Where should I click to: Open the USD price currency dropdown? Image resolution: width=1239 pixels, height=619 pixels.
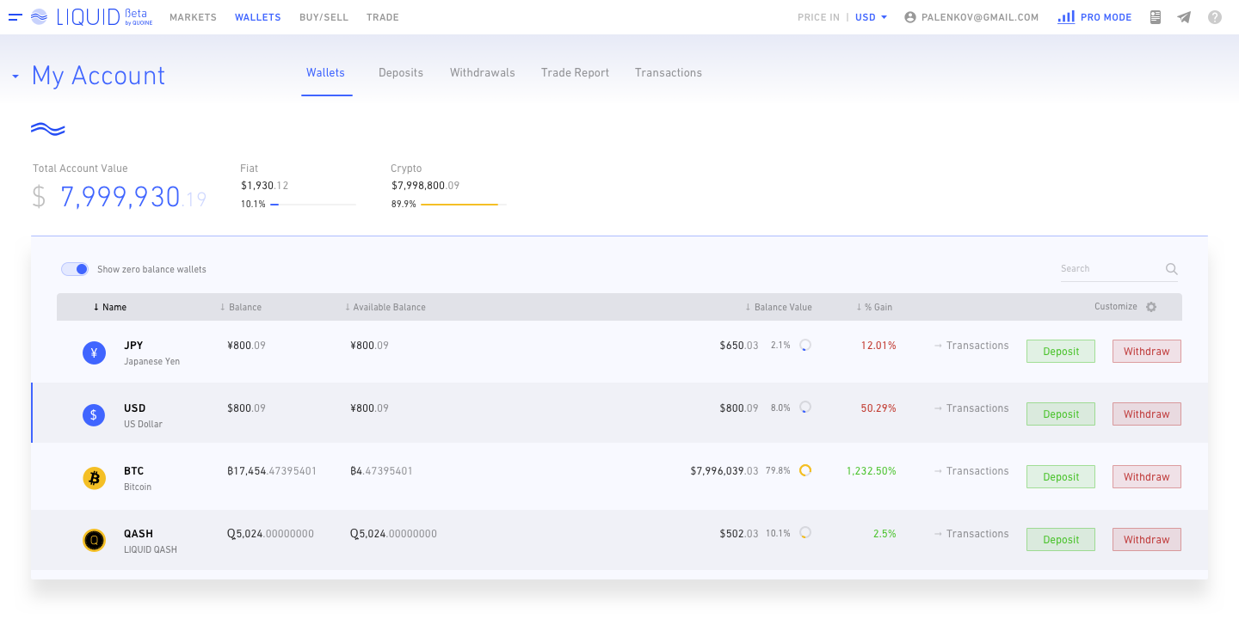(871, 17)
